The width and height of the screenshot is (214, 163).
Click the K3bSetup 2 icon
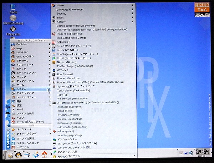point(54,42)
